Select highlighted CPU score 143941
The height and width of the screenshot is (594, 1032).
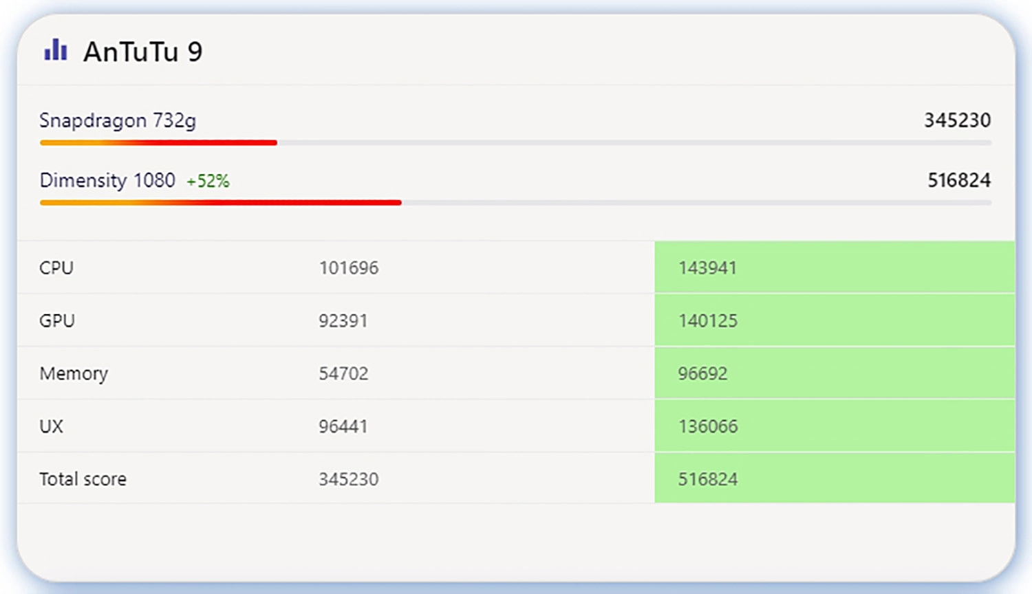[707, 267]
